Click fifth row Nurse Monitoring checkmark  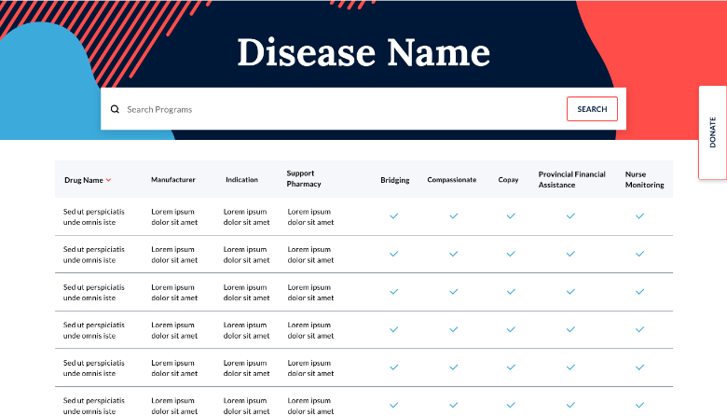pos(640,367)
